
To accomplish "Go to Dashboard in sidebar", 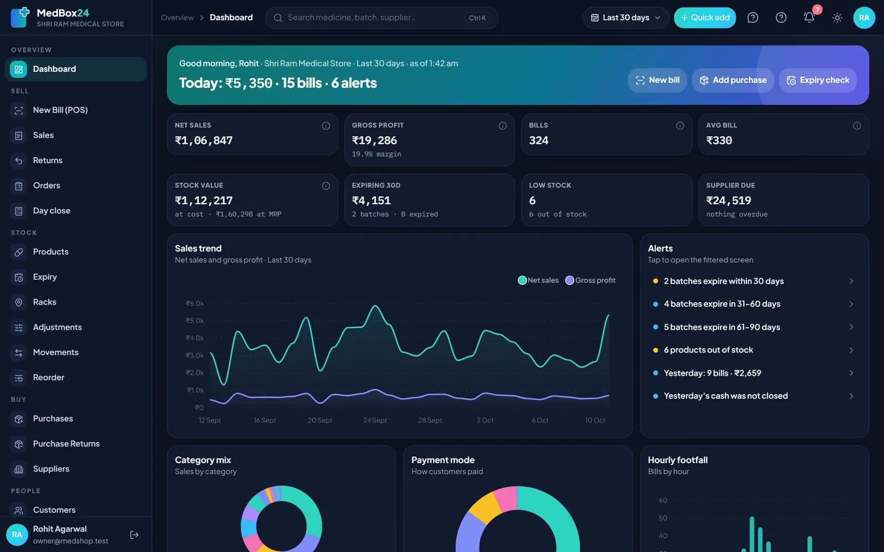I will (76, 69).
